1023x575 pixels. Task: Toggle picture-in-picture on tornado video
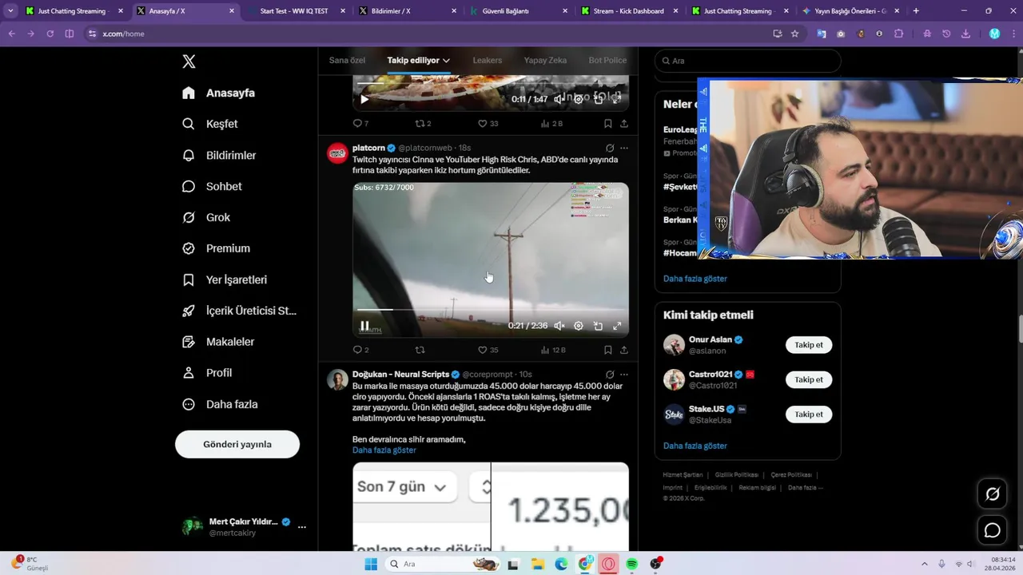coord(598,326)
